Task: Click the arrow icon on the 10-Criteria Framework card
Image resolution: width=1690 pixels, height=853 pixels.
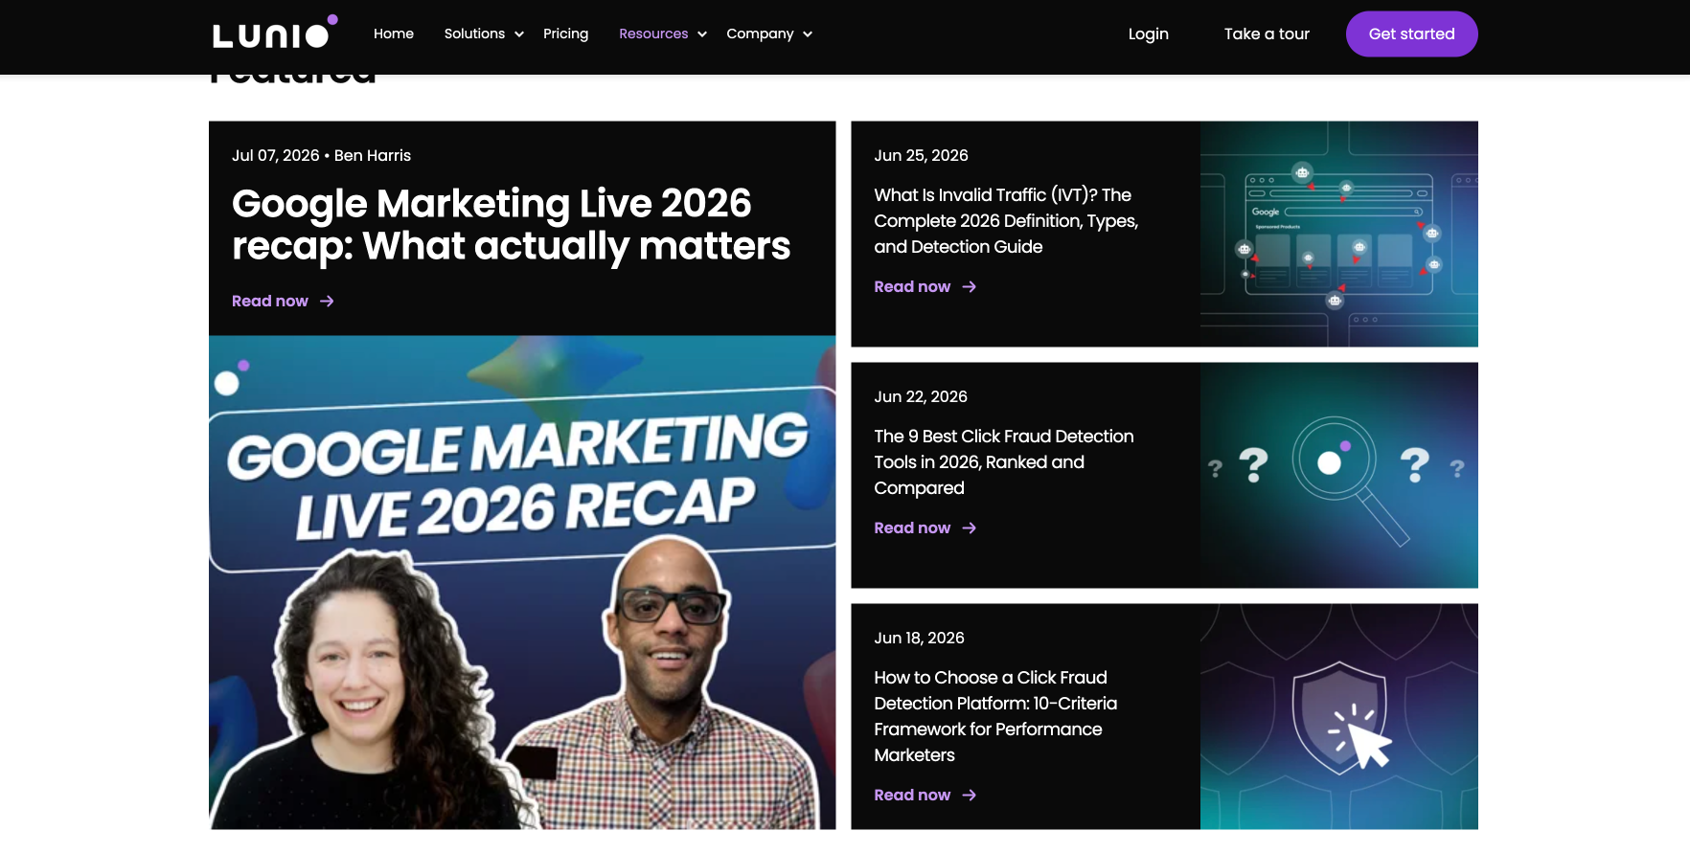Action: point(970,795)
